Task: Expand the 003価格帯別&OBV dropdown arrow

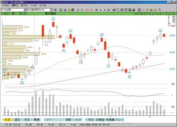Action: click(51, 10)
